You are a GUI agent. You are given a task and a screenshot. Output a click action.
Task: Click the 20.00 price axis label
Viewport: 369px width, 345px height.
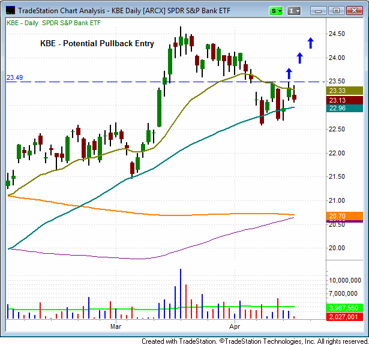tap(337, 248)
